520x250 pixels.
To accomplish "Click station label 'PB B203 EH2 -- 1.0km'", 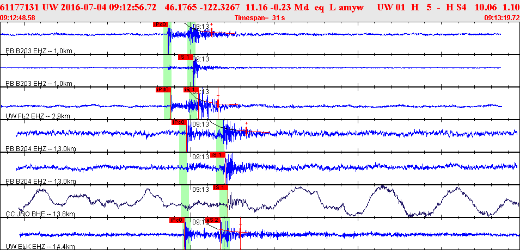I will [x=39, y=84].
